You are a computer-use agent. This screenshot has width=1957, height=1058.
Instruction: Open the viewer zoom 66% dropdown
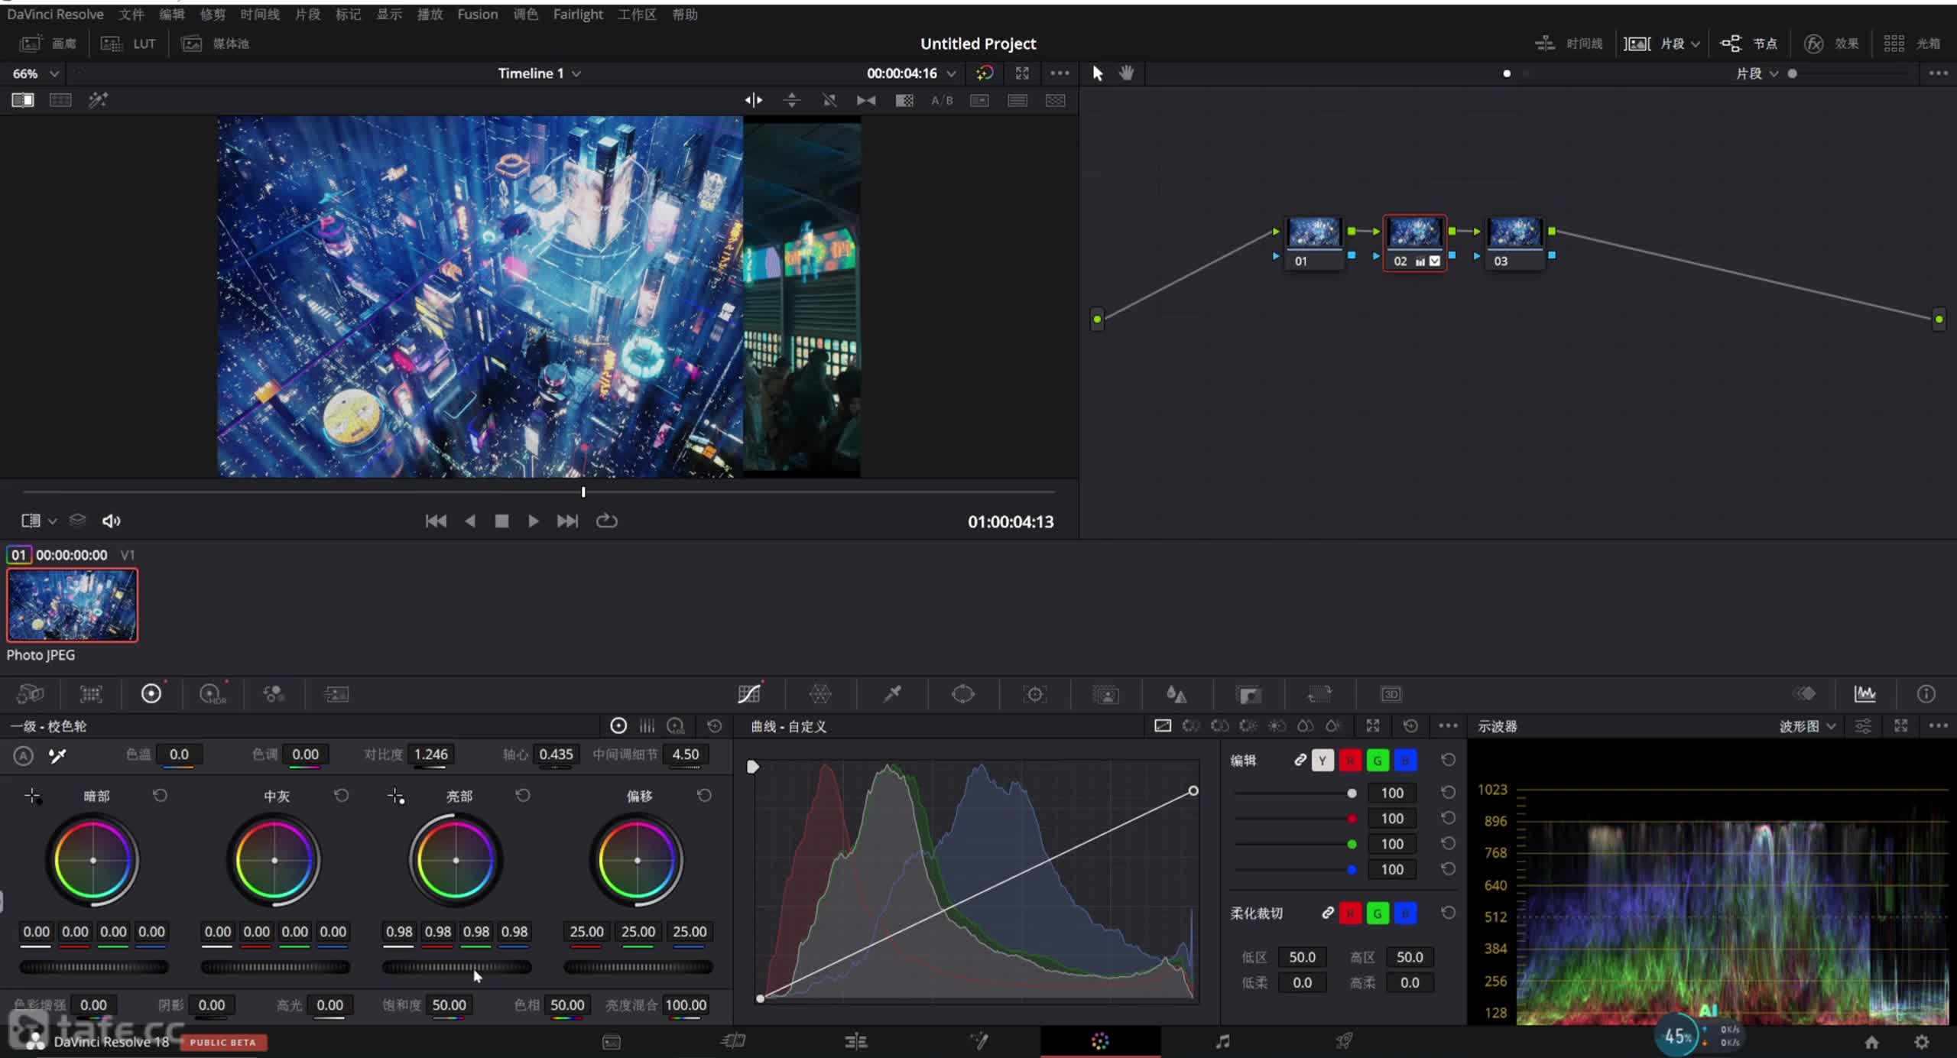(35, 73)
